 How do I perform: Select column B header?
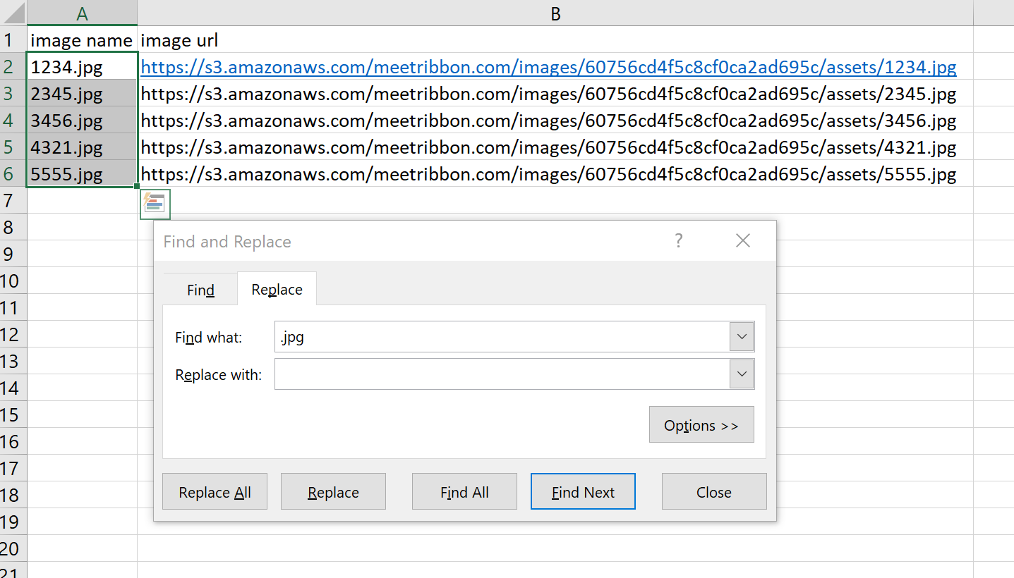click(x=555, y=13)
